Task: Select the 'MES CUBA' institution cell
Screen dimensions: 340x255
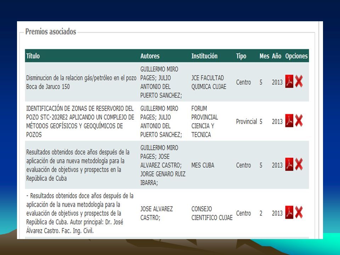Action: point(203,165)
